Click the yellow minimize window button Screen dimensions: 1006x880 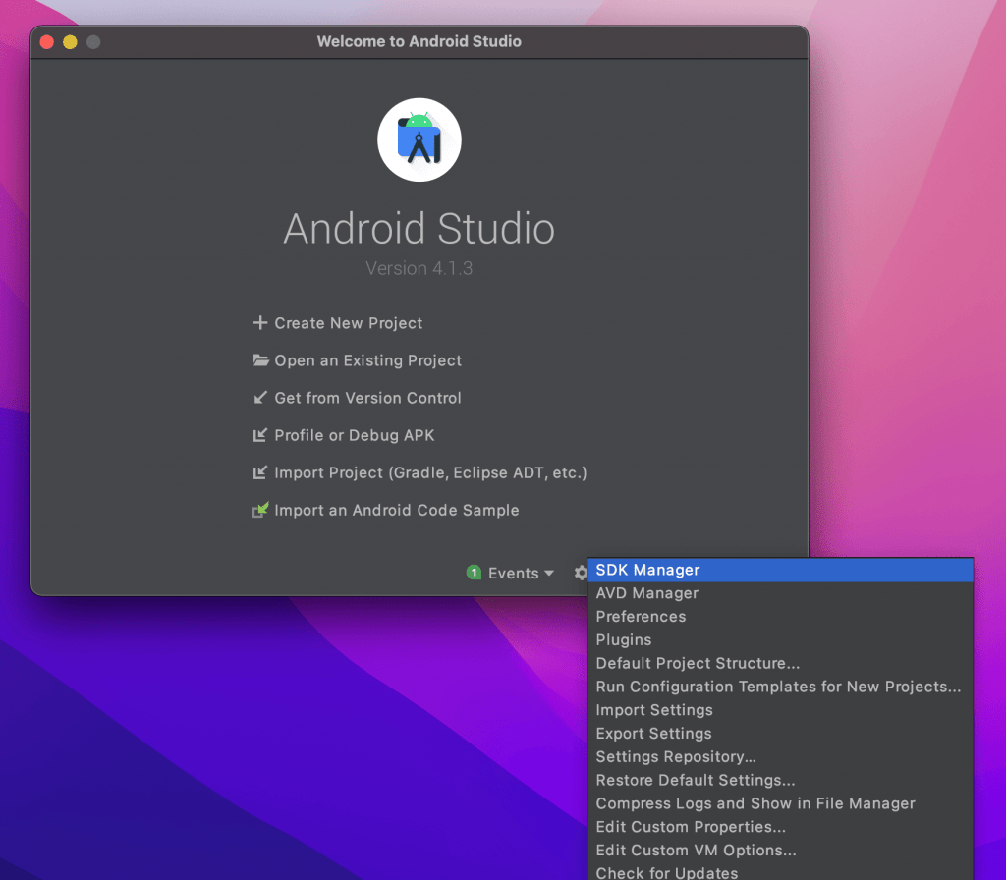pyautogui.click(x=70, y=42)
